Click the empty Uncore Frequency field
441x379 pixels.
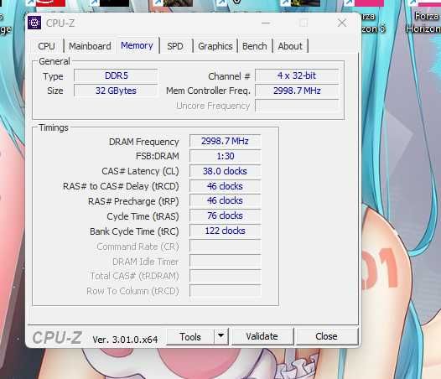297,106
